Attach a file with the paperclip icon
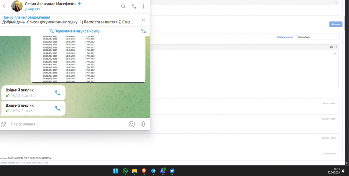 tap(3, 124)
